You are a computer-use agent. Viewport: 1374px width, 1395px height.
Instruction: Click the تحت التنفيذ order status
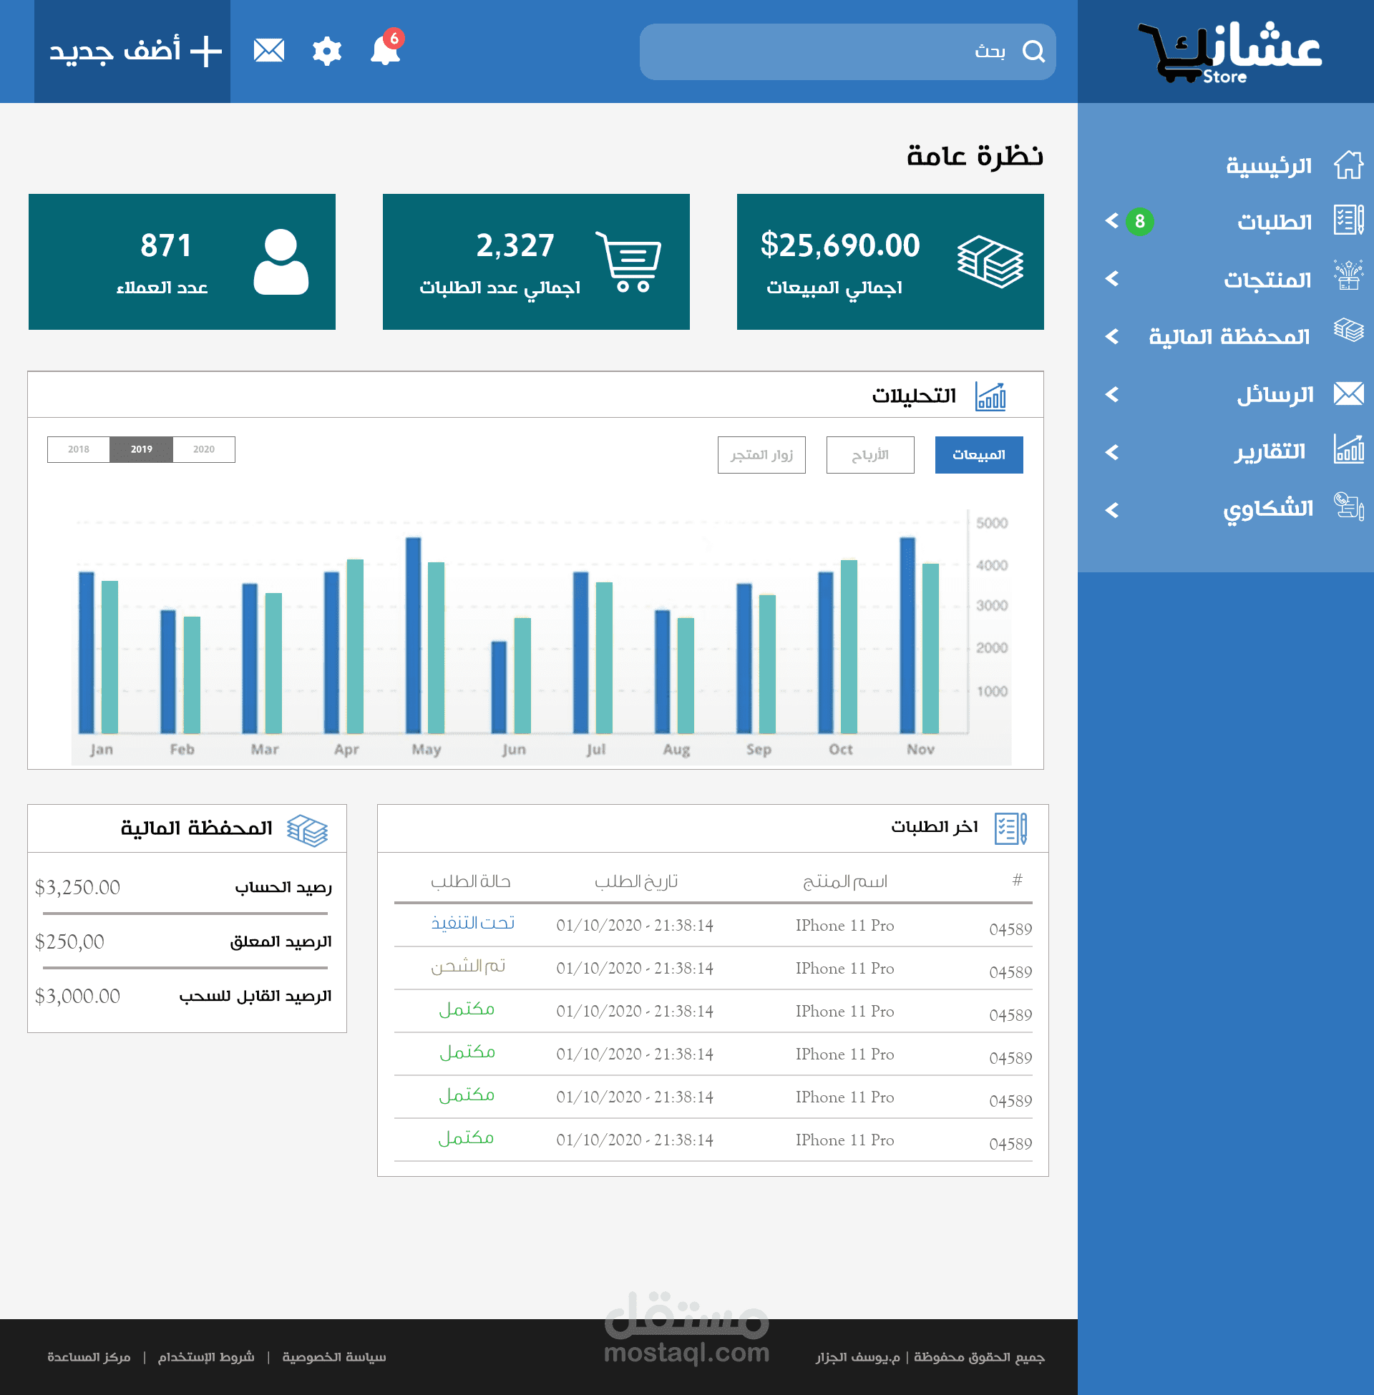(x=473, y=924)
